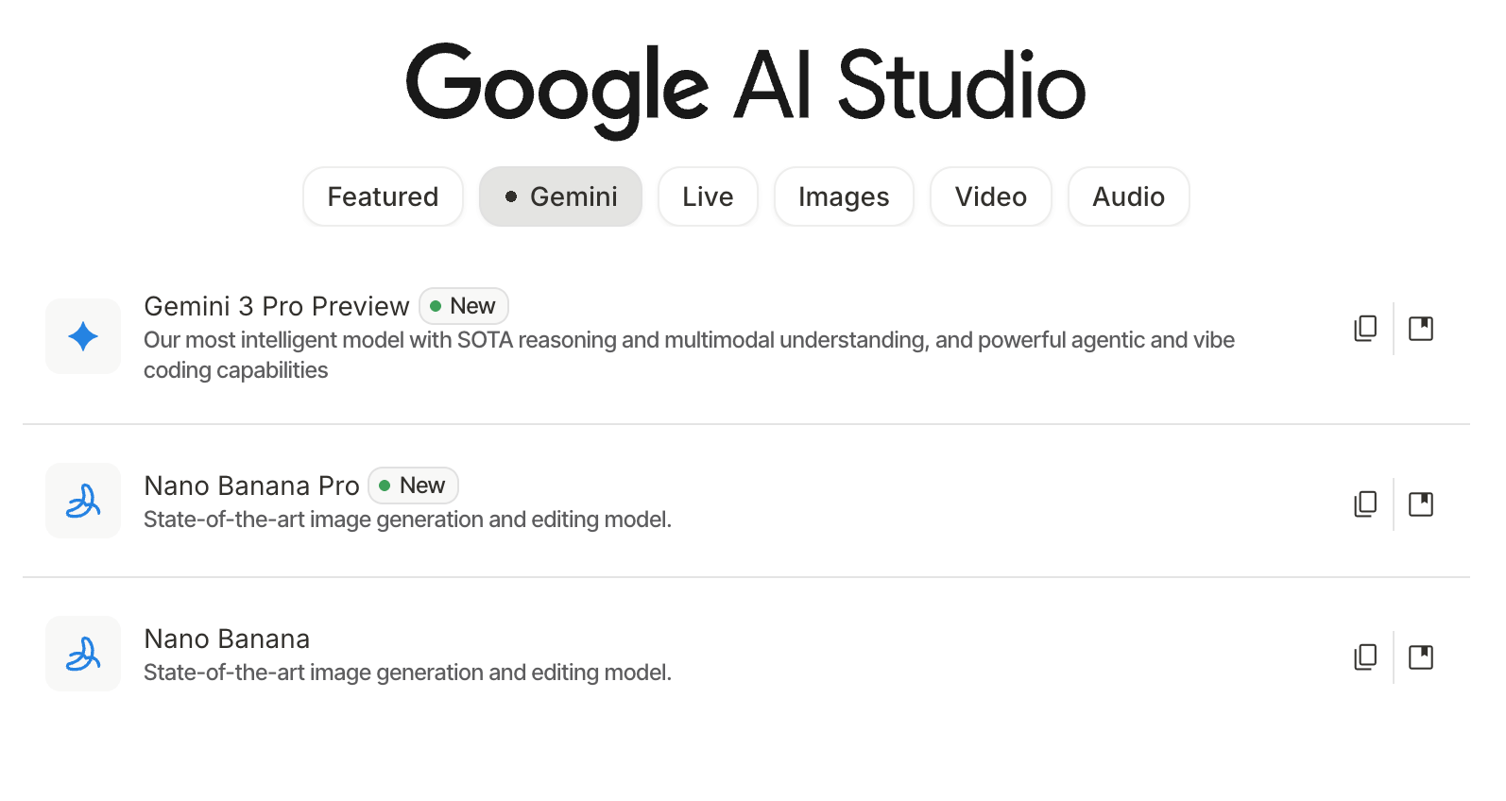Show the Images category
This screenshot has height=801, width=1506.
click(x=844, y=196)
